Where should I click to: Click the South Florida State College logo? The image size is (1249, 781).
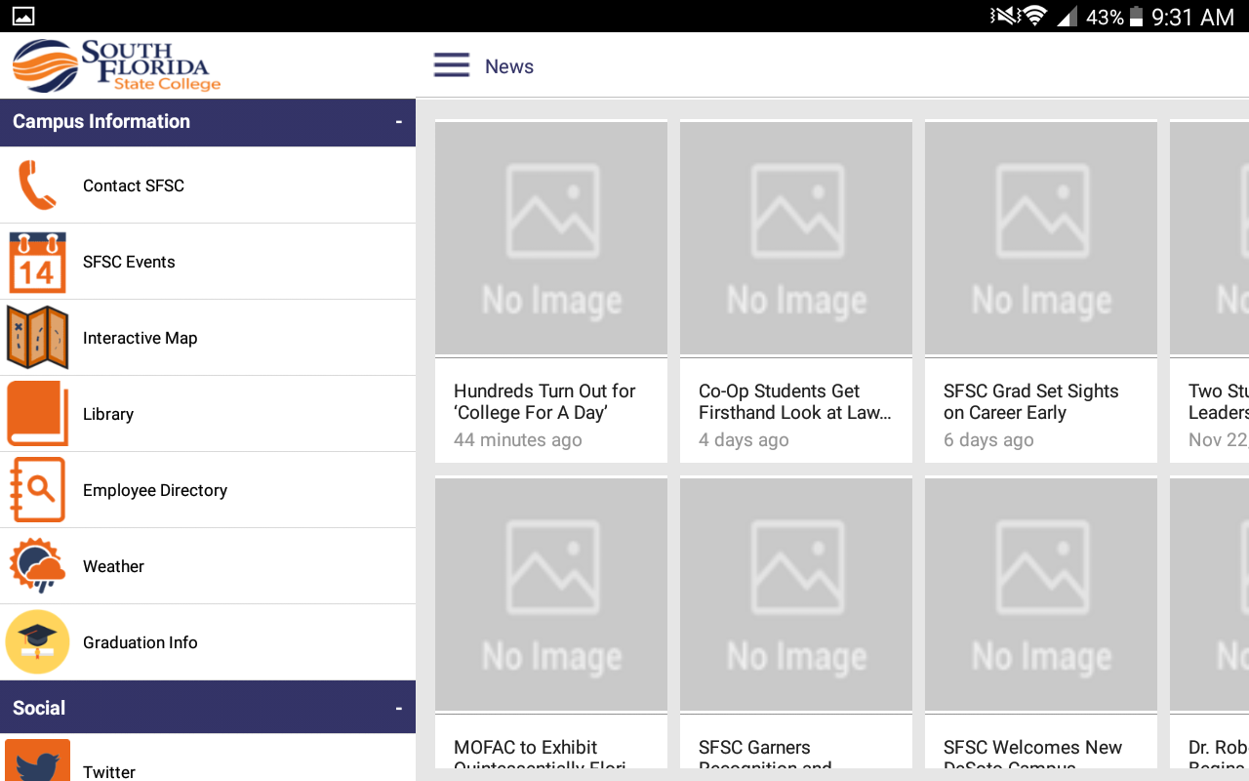[116, 65]
